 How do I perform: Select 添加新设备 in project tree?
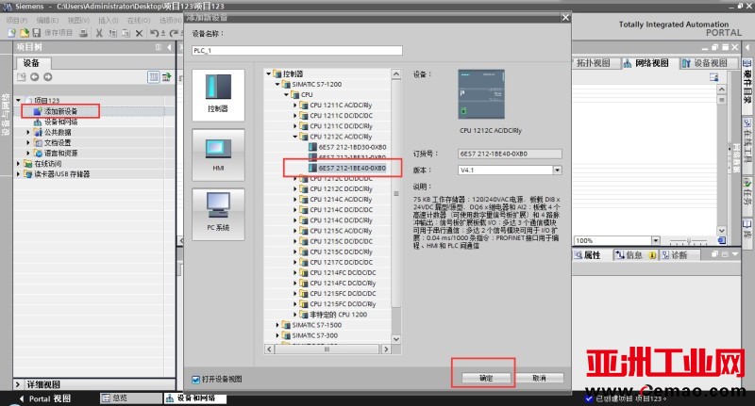tap(60, 111)
